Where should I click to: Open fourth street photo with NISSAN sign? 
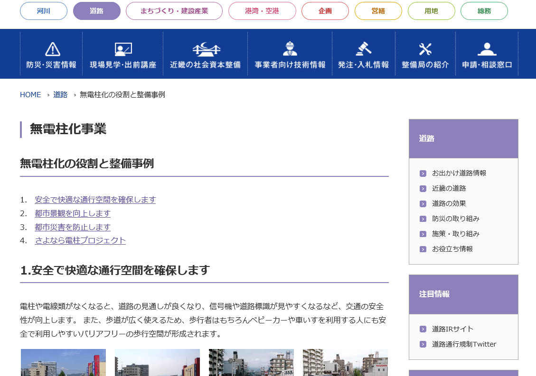[x=345, y=362]
